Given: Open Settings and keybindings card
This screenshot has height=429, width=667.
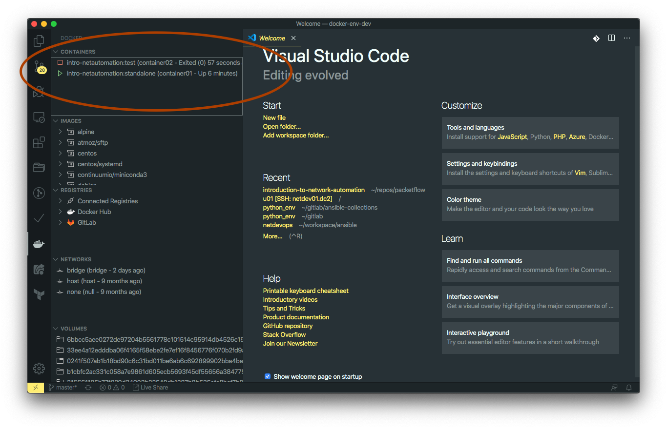Looking at the screenshot, I should pyautogui.click(x=530, y=168).
